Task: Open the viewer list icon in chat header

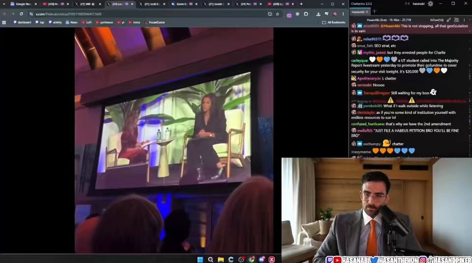Action: [x=456, y=20]
